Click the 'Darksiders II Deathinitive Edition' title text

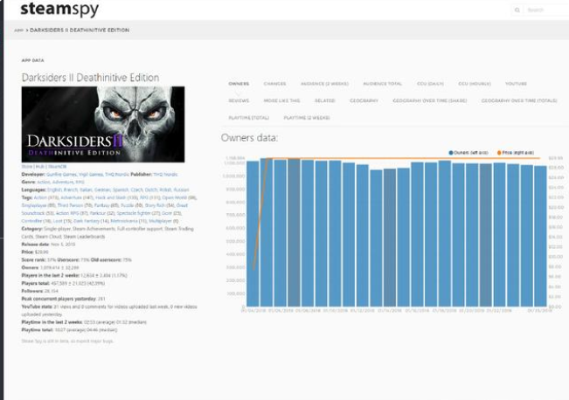pyautogui.click(x=90, y=78)
